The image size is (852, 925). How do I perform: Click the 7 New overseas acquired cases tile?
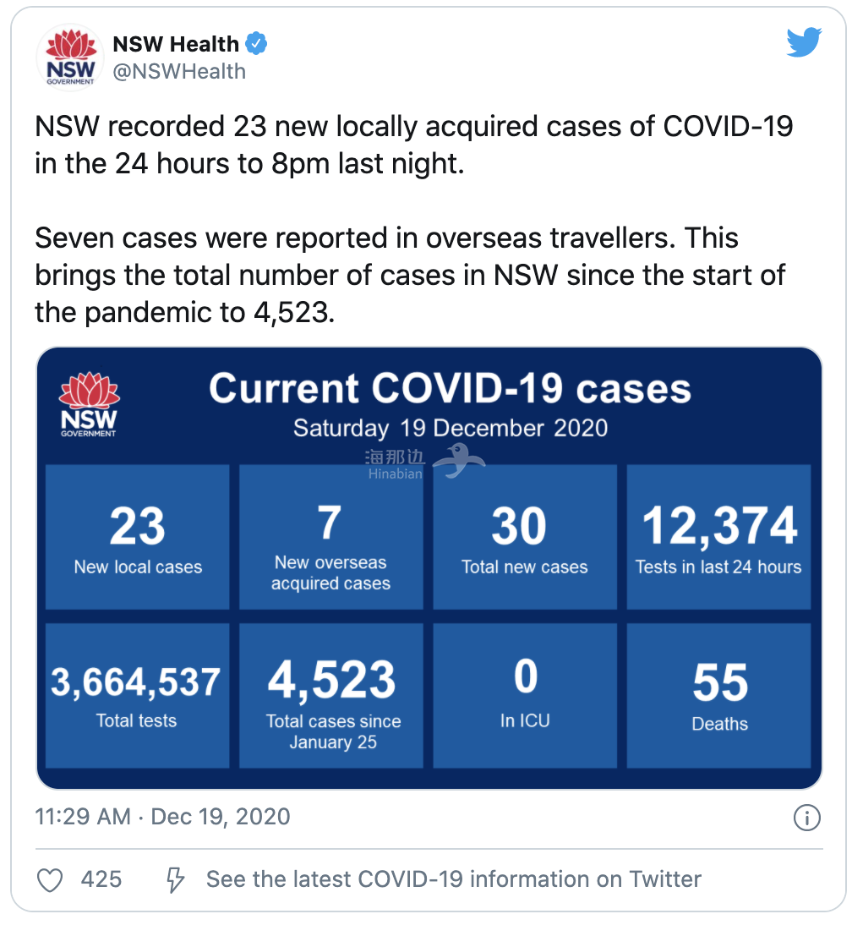pyautogui.click(x=330, y=537)
